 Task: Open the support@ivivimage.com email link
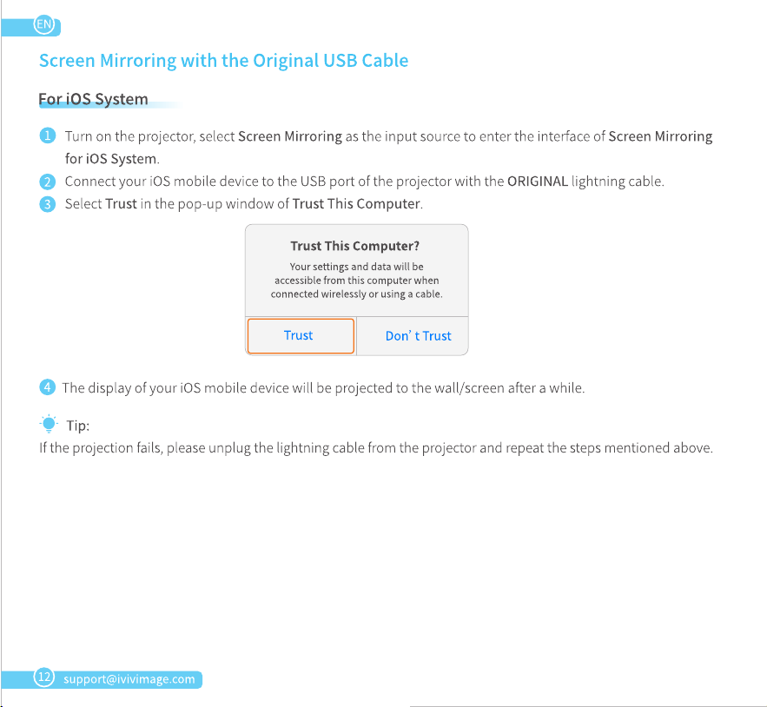(129, 679)
